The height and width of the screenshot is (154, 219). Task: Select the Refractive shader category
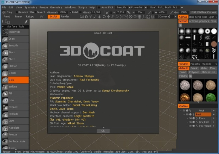click(209, 72)
